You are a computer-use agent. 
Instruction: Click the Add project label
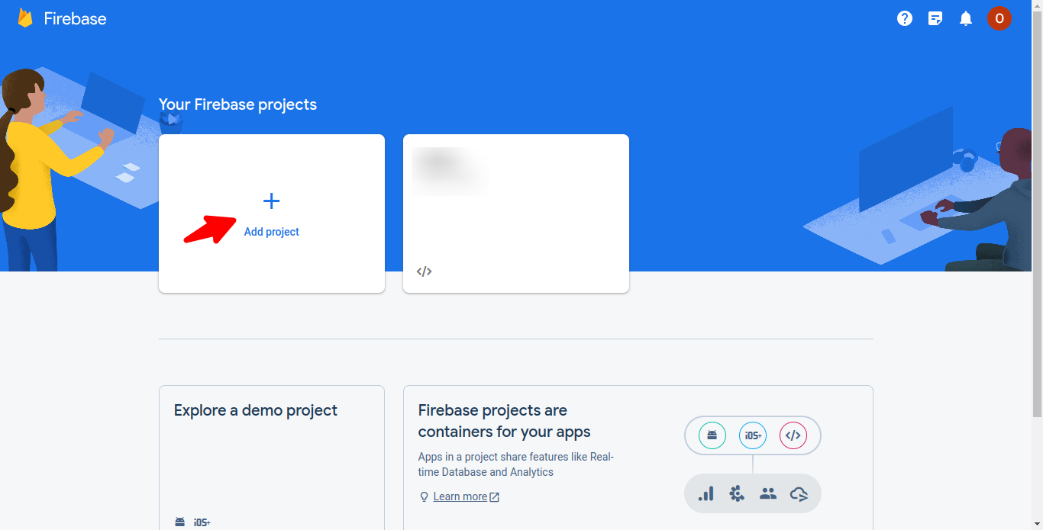pos(272,232)
